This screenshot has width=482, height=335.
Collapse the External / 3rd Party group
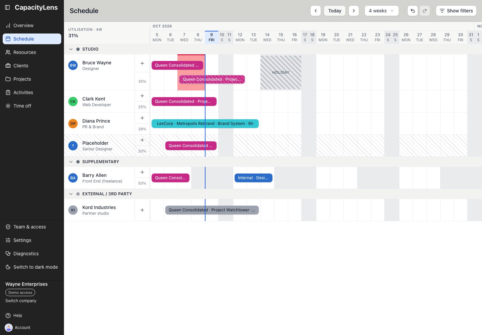pyautogui.click(x=71, y=194)
